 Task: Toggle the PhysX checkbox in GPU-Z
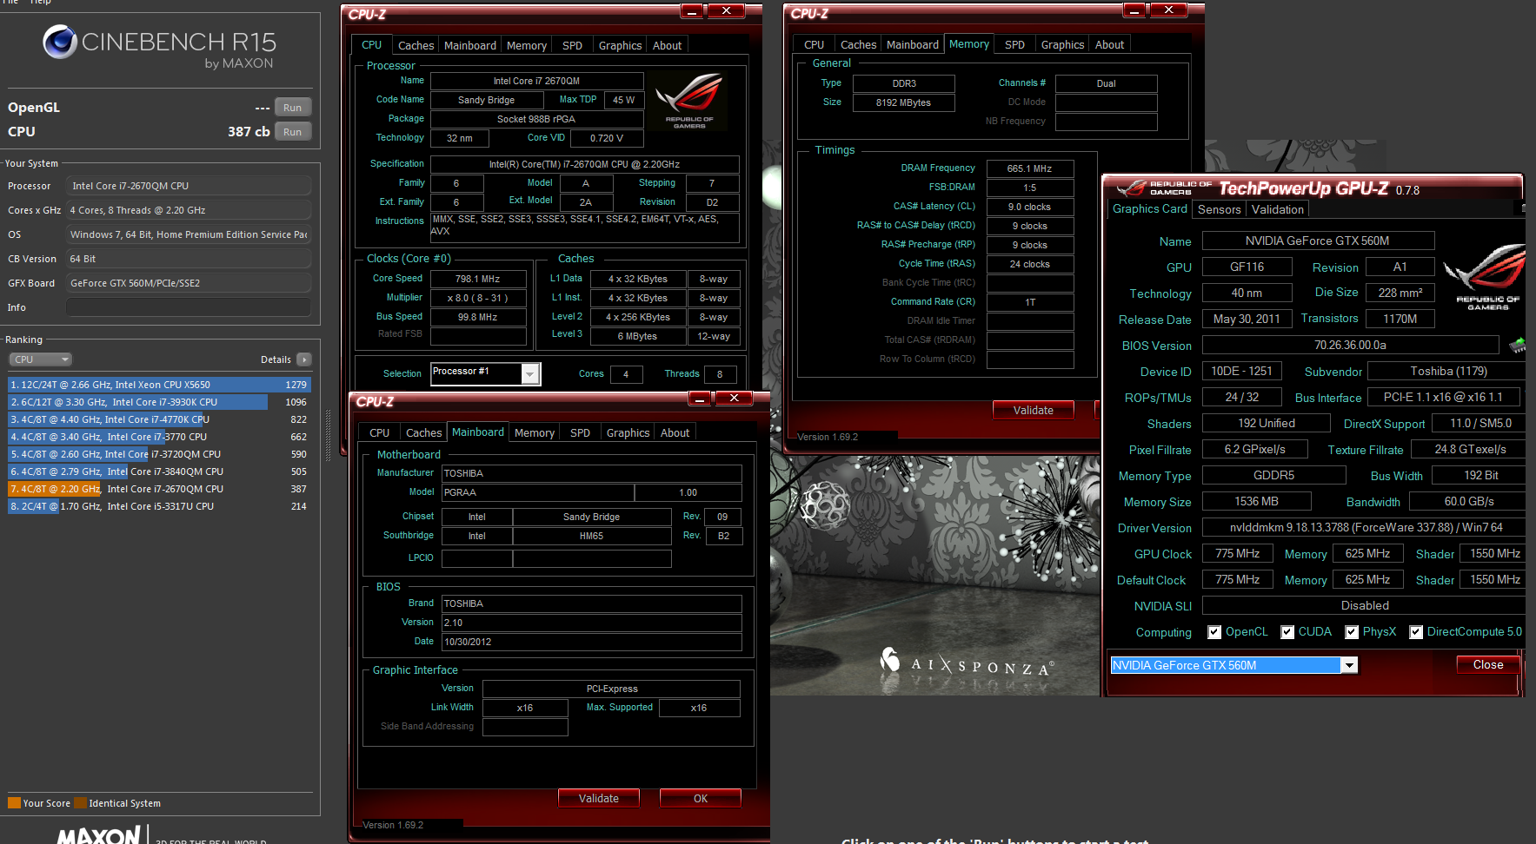[1352, 632]
